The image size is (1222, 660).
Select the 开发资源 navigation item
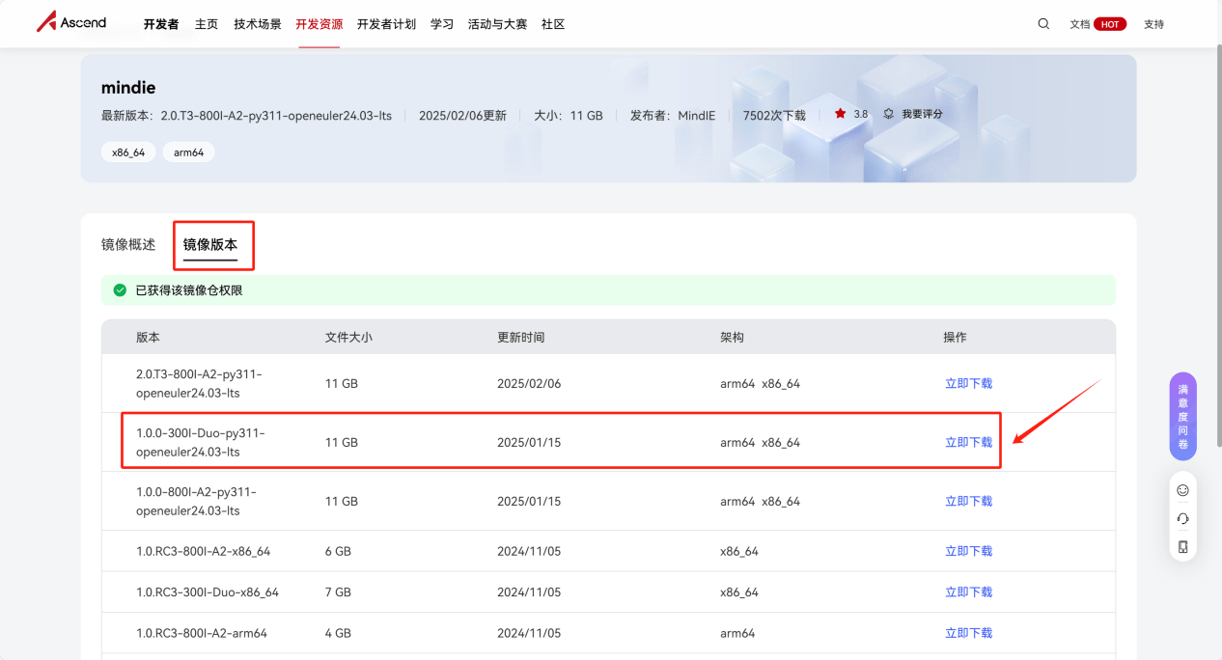[x=319, y=24]
